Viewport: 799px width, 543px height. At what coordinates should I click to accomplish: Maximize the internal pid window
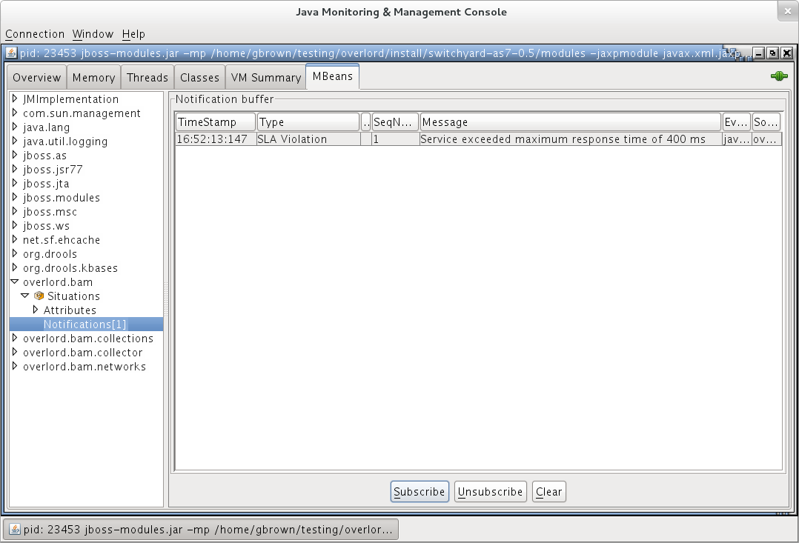(772, 53)
